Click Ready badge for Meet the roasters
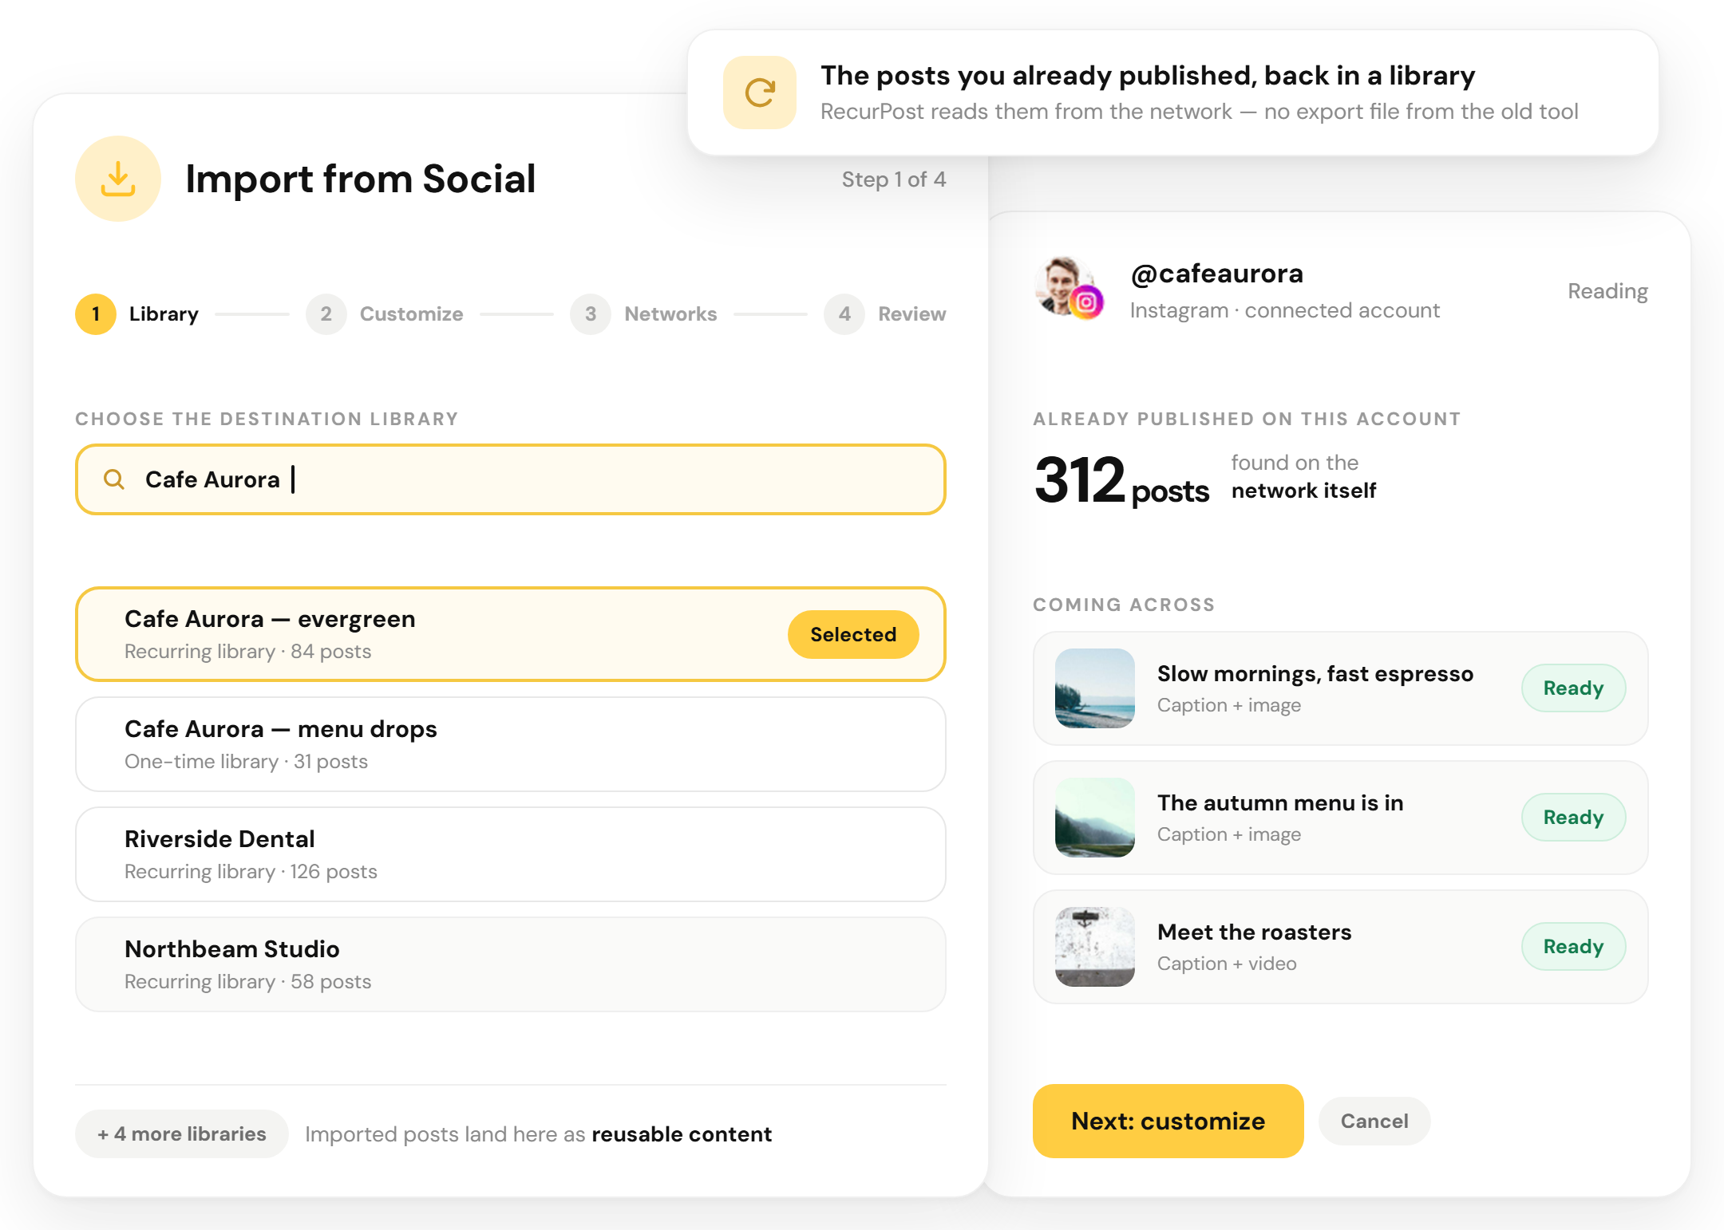Viewport: 1724px width, 1230px height. (x=1573, y=947)
